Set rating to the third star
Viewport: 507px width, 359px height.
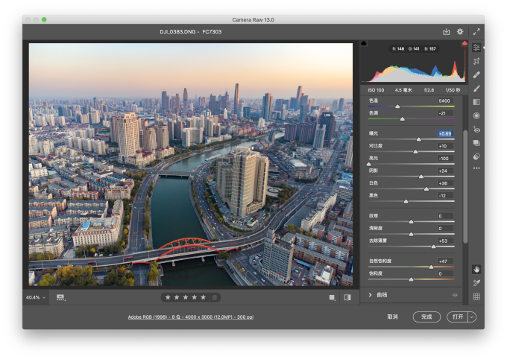pos(186,297)
